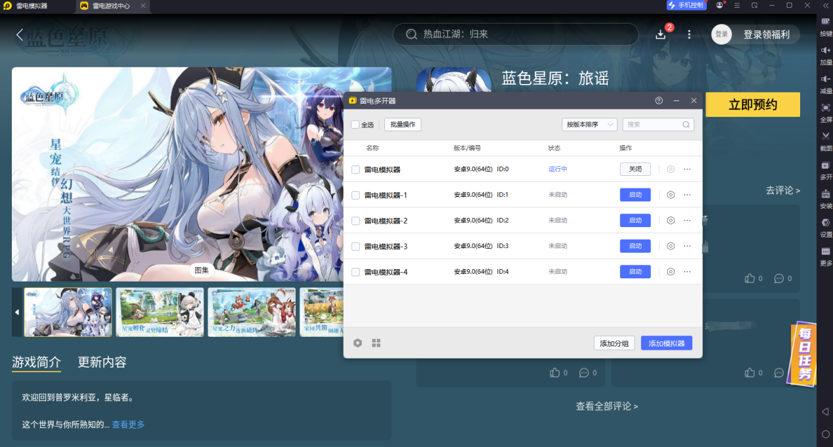Image resolution: width=833 pixels, height=447 pixels.
Task: Open more options for 雷电模拟器-3 row
Action: tap(687, 246)
